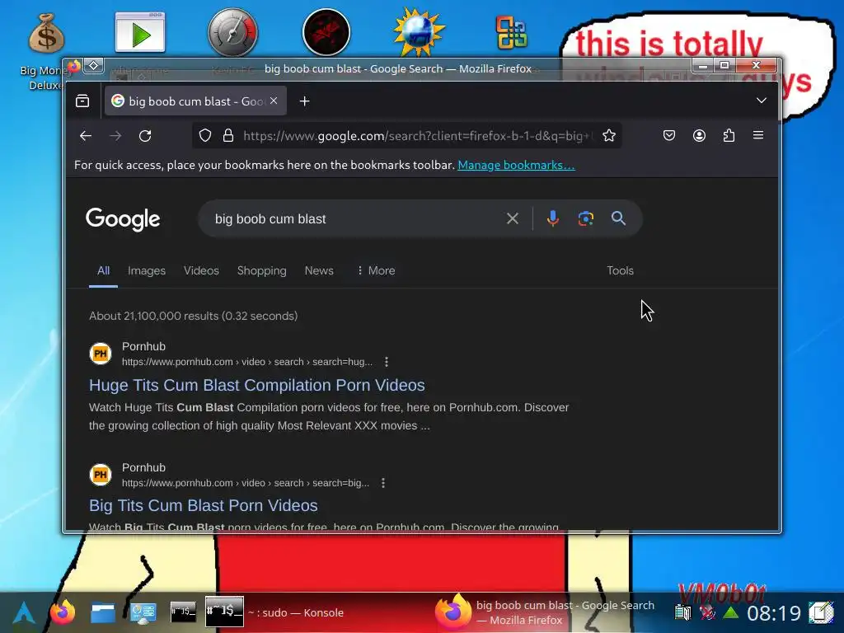Open the Firefox account icon
This screenshot has width=844, height=633.
click(699, 136)
